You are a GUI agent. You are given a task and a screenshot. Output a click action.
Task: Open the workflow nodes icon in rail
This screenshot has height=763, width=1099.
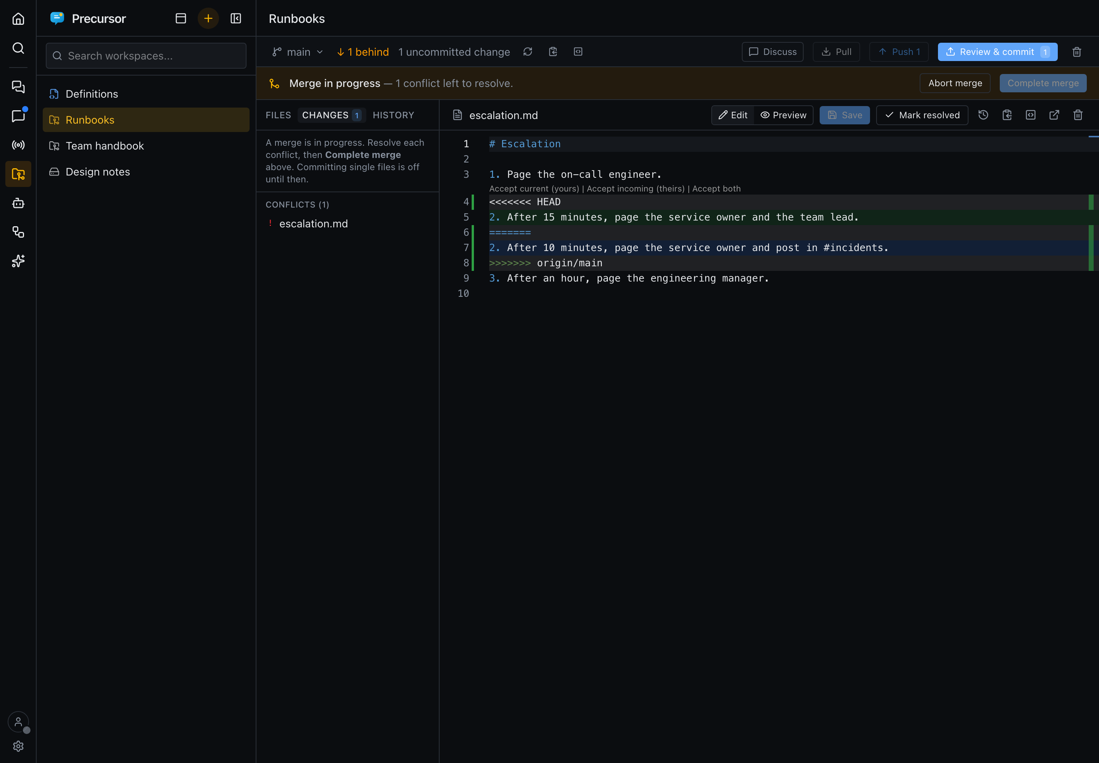point(18,232)
